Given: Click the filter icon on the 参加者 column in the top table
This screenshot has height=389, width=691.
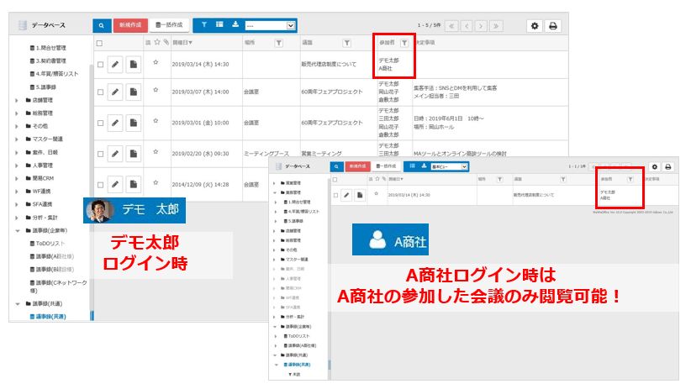Looking at the screenshot, I should click(x=404, y=42).
